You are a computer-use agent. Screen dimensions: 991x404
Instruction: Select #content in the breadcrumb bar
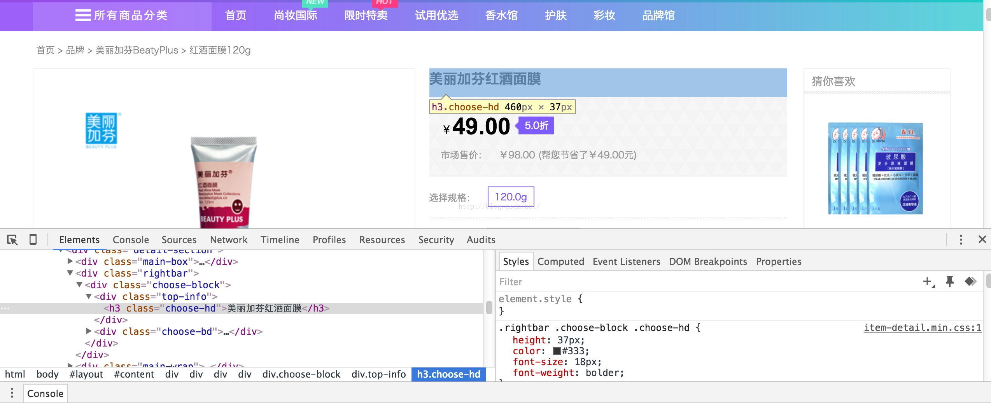134,374
